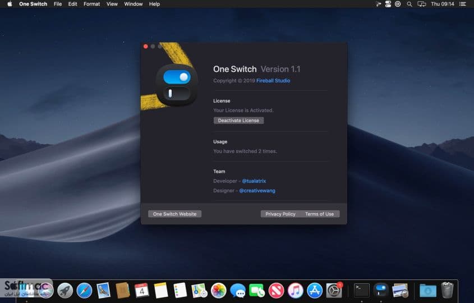Open the Format menu
The width and height of the screenshot is (474, 303).
[x=91, y=4]
